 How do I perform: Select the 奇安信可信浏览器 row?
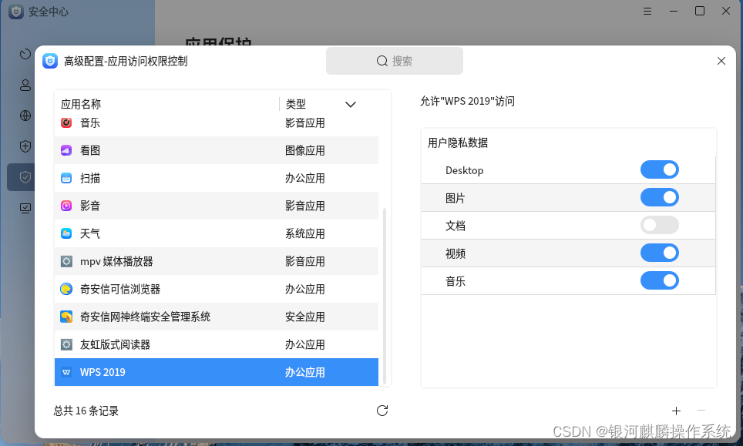click(x=217, y=289)
